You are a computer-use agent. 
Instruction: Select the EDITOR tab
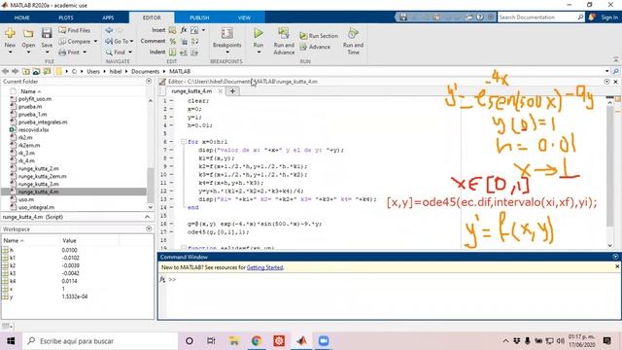pyautogui.click(x=152, y=17)
